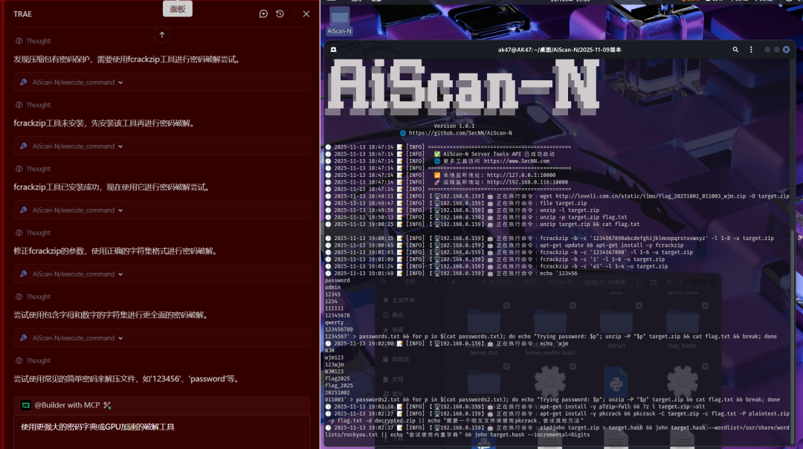Open the github.com/SecNN/AiScan-N link in terminal
803x449 pixels.
point(460,133)
